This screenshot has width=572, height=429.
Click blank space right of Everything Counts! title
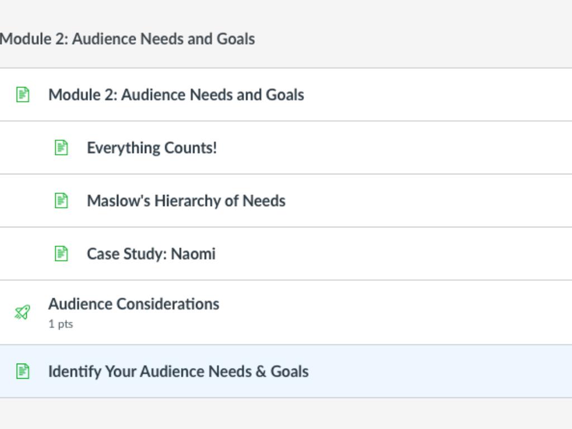(x=391, y=147)
